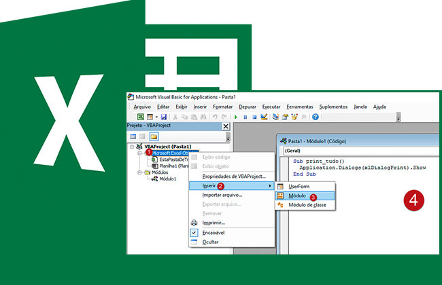The width and height of the screenshot is (442, 285).
Task: Collapse the VBAProject (Pasta1) tree node
Action: point(132,147)
